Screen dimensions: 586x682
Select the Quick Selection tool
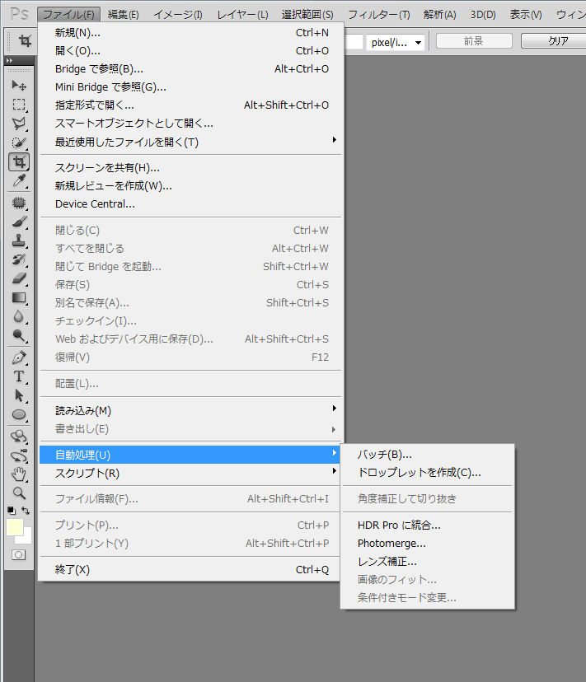pos(19,142)
